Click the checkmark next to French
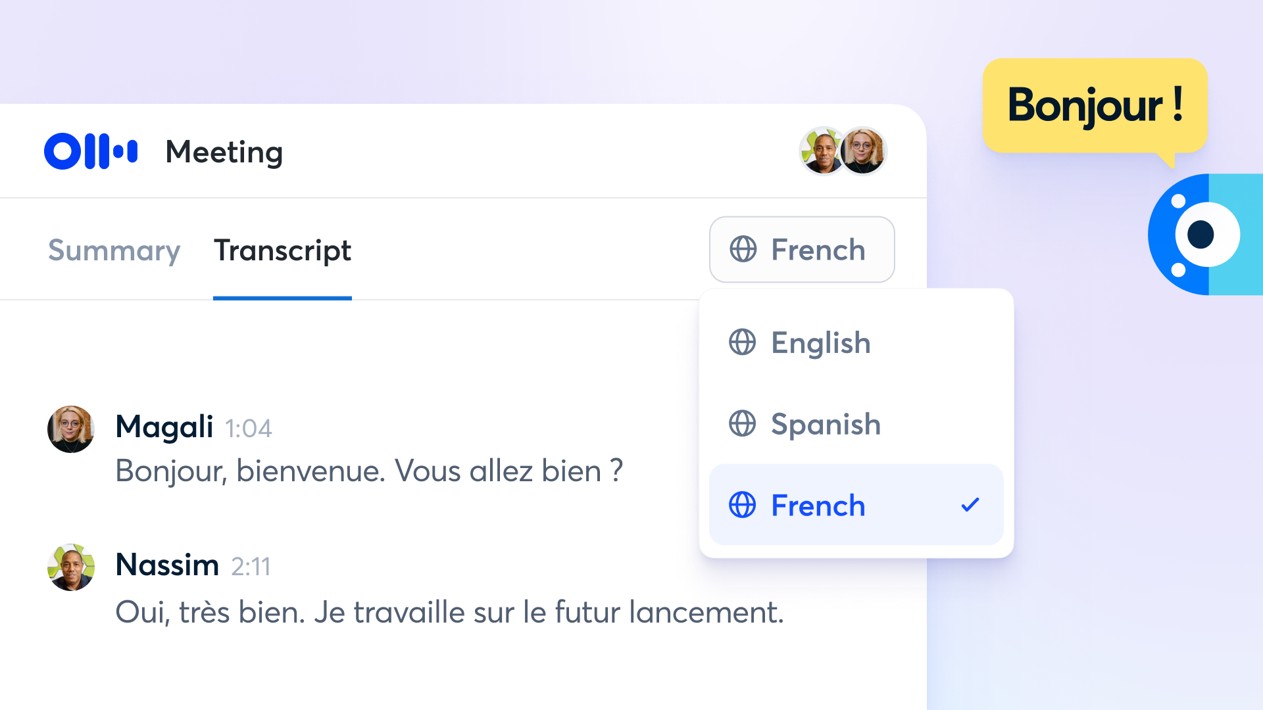 (x=970, y=505)
